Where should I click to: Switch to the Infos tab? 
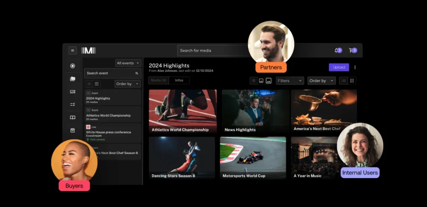coord(179,80)
